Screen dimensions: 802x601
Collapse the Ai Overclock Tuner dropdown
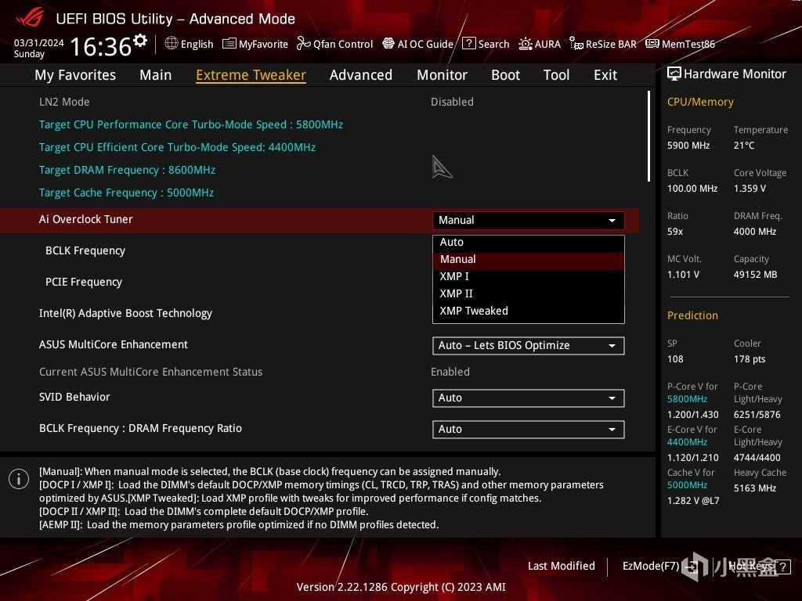529,220
